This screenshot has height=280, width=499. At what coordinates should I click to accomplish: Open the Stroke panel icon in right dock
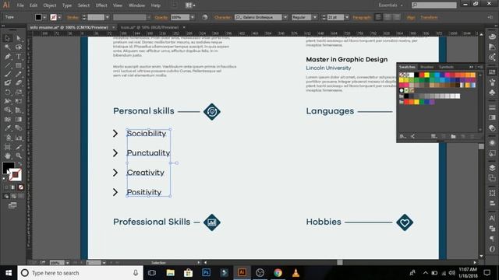pos(492,107)
